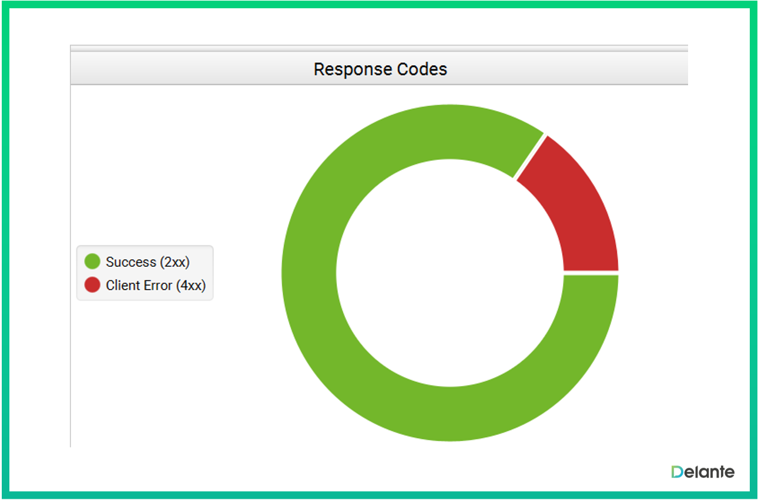Click the red Client Error legend dot
This screenshot has width=758, height=500.
92,285
